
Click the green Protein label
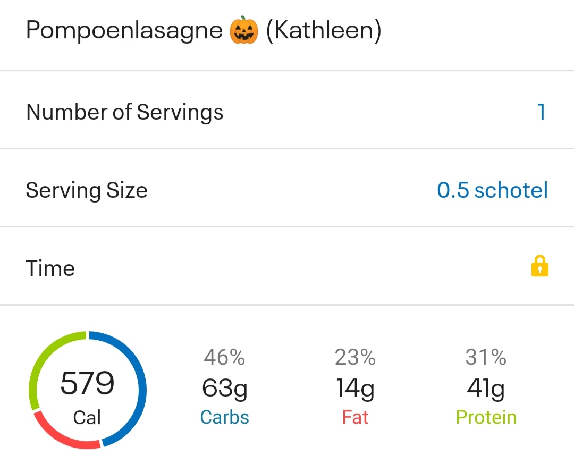486,417
